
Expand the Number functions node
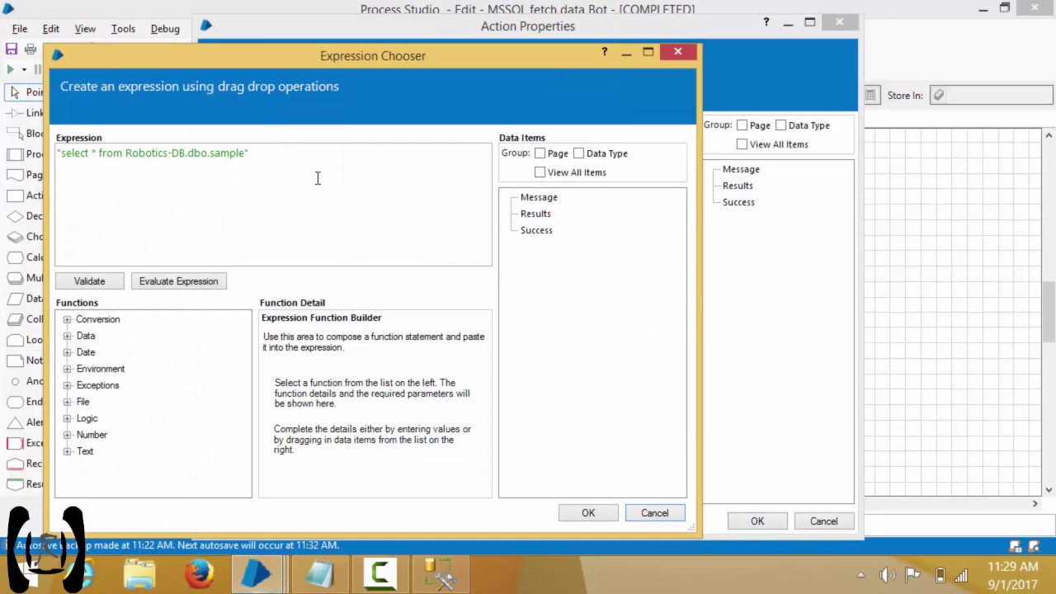68,435
